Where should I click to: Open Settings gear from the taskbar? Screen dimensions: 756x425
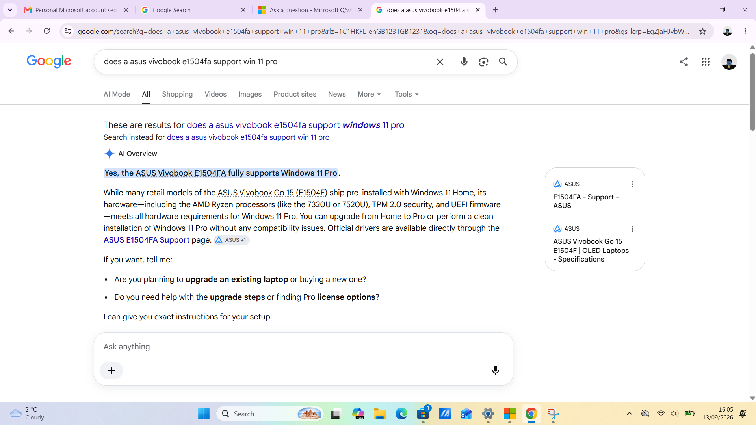[488, 414]
